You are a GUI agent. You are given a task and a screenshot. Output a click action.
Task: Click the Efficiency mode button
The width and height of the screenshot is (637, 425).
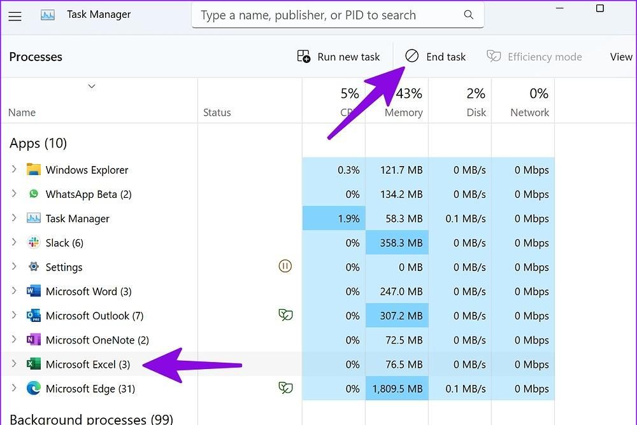(x=534, y=57)
